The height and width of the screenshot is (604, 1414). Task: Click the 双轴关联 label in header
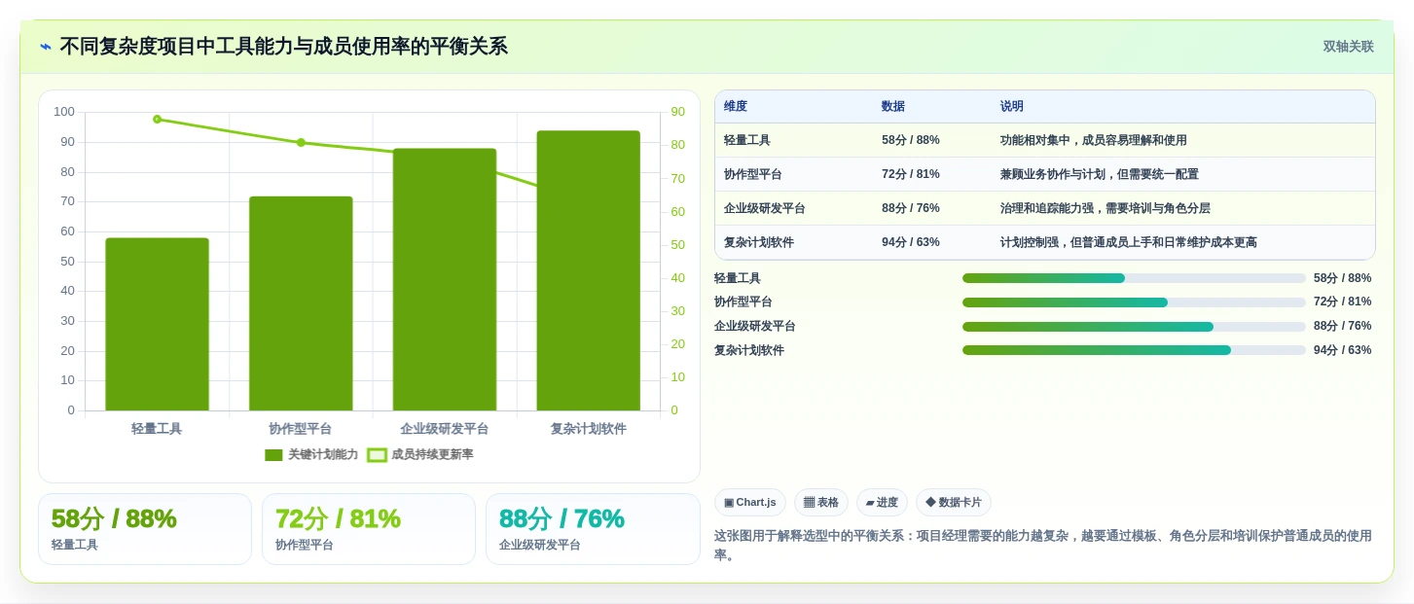(x=1348, y=47)
